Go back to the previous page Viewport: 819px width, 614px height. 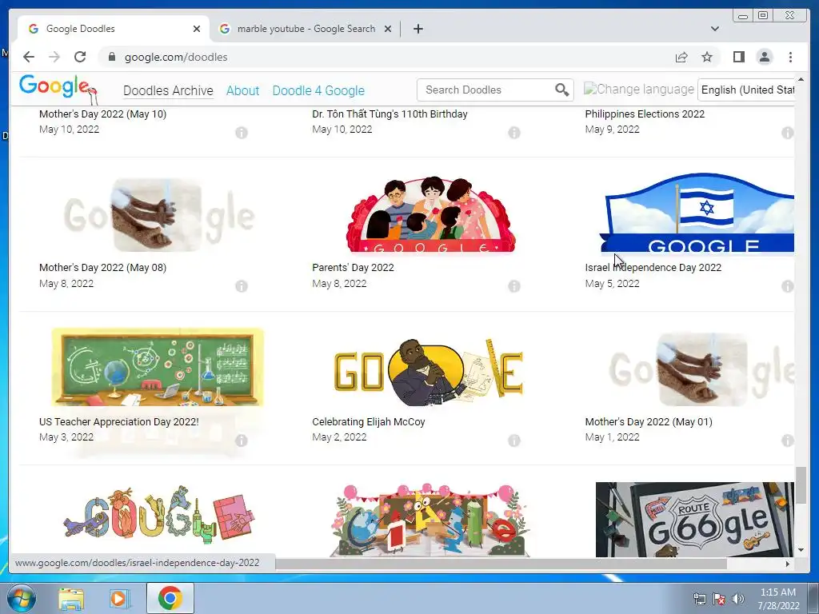click(29, 57)
